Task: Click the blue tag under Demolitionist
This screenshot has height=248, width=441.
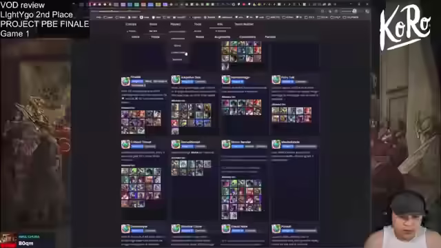Action: point(187,147)
